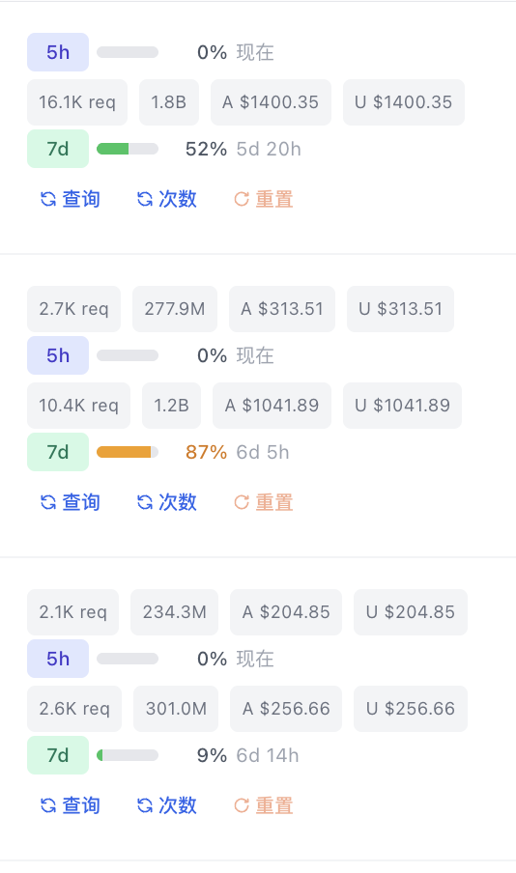Click 查询 refresh icon in 87% card
Image resolution: width=516 pixels, height=873 pixels.
48,503
